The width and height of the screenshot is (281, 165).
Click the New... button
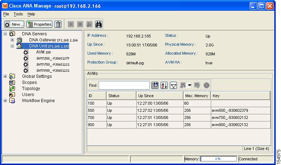(14, 24)
